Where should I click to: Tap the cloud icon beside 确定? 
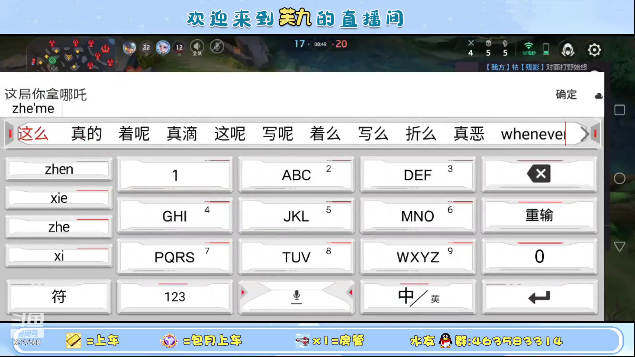[599, 96]
